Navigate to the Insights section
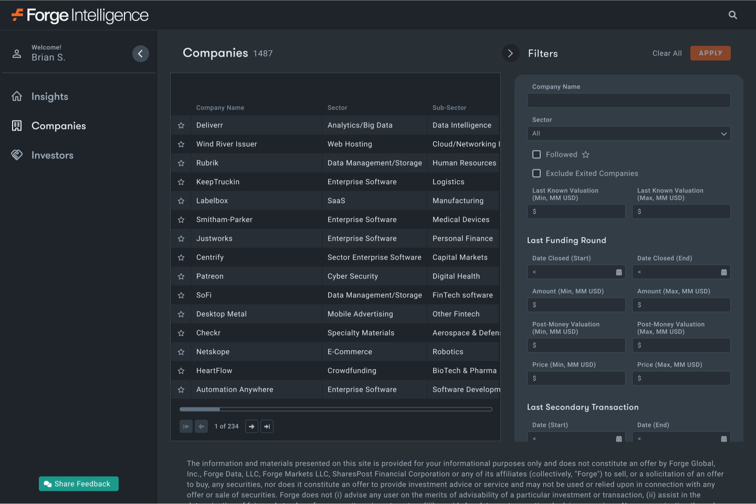 point(50,96)
